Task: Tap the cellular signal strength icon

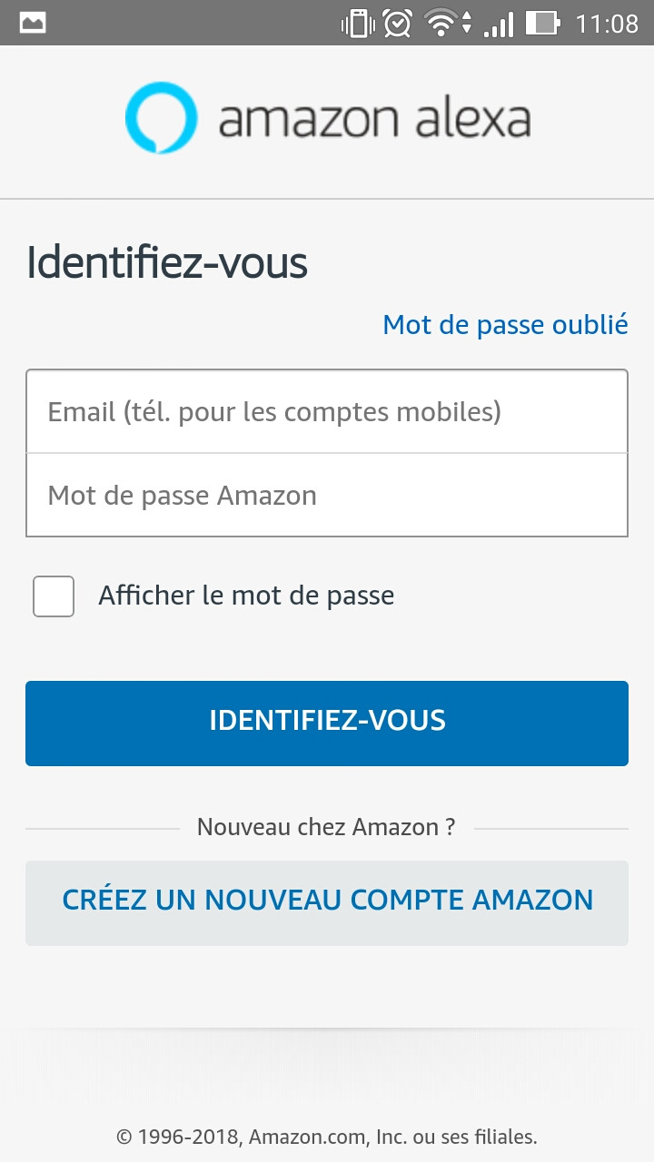Action: (x=498, y=23)
